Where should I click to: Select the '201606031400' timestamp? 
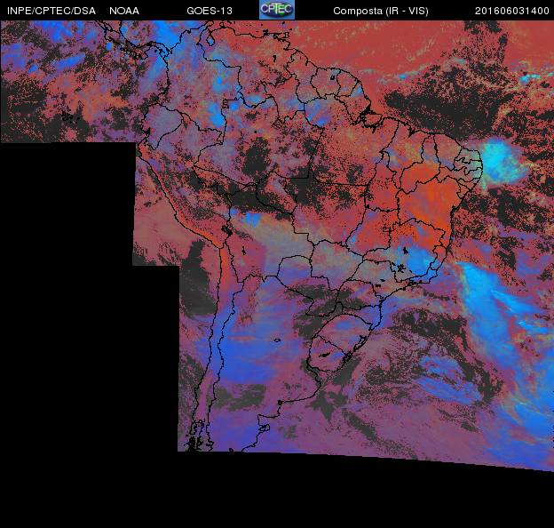(x=512, y=11)
